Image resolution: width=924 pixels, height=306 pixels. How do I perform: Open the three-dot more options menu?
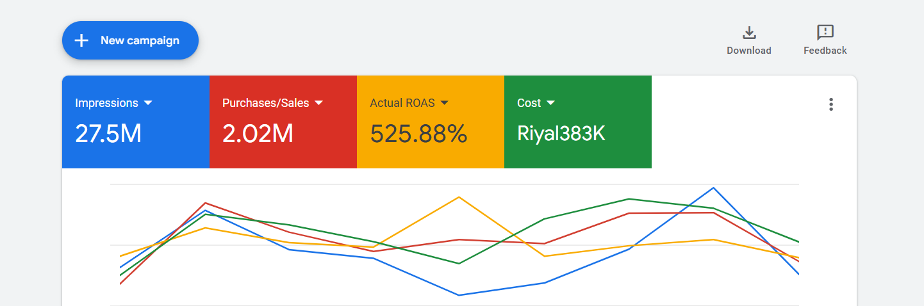click(x=831, y=104)
